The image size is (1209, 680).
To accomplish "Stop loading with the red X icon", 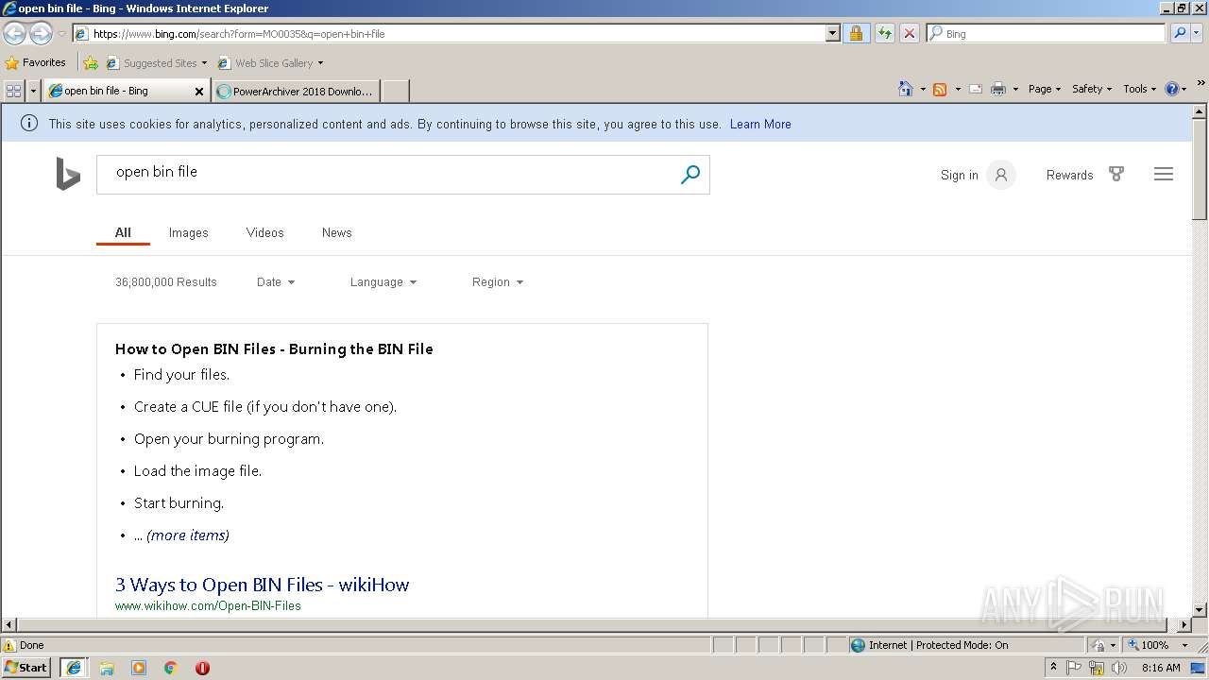I will pos(909,34).
